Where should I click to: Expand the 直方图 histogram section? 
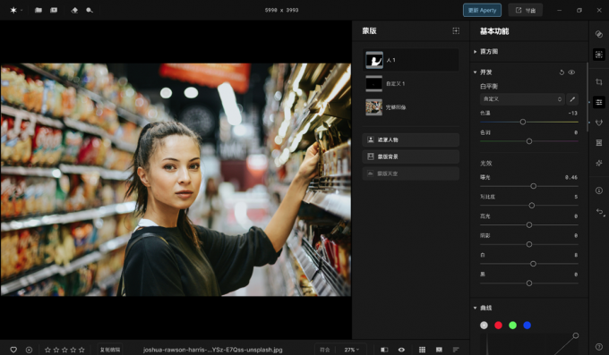tap(475, 51)
